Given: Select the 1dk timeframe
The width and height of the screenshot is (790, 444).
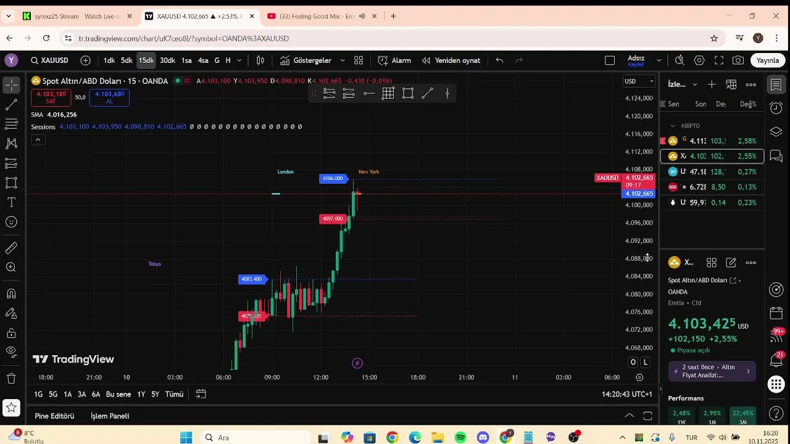Looking at the screenshot, I should pyautogui.click(x=109, y=60).
